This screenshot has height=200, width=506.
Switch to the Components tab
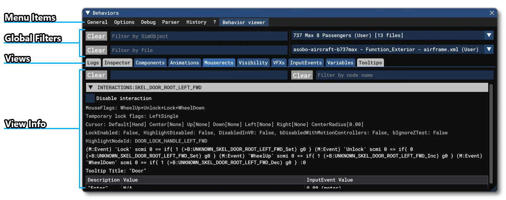pos(150,63)
